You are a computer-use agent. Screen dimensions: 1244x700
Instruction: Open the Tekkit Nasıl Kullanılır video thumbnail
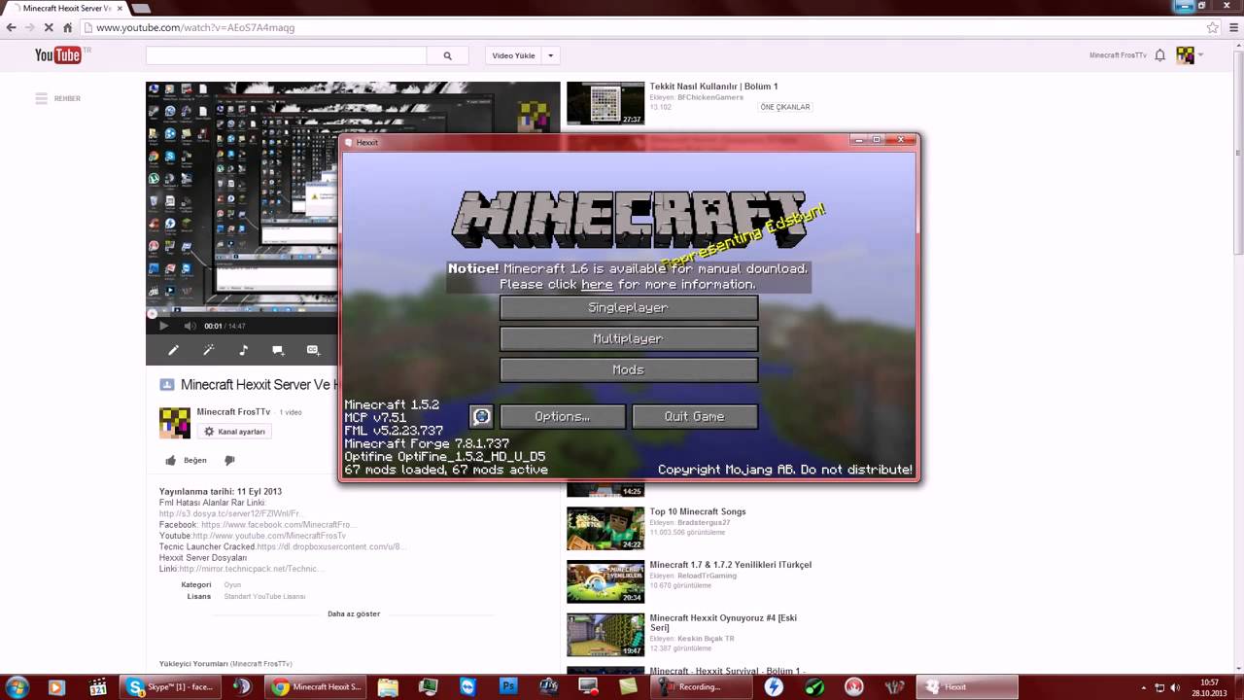pyautogui.click(x=605, y=103)
